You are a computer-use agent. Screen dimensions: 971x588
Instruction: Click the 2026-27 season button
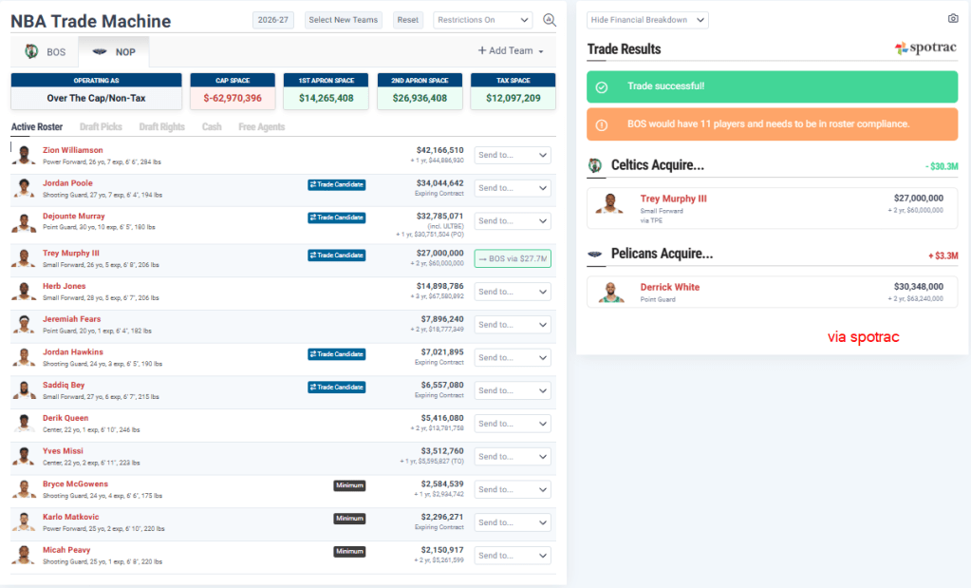[x=273, y=20]
